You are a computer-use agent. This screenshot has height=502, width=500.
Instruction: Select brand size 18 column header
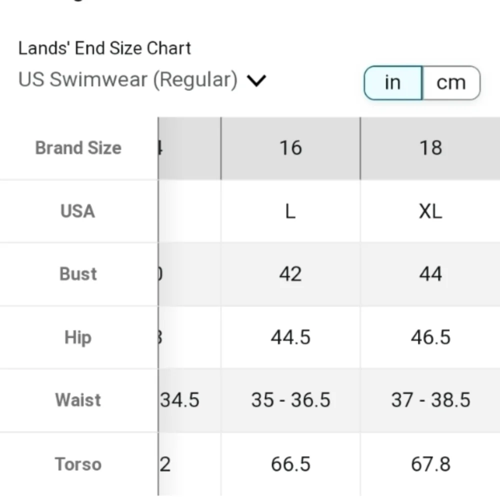430,148
